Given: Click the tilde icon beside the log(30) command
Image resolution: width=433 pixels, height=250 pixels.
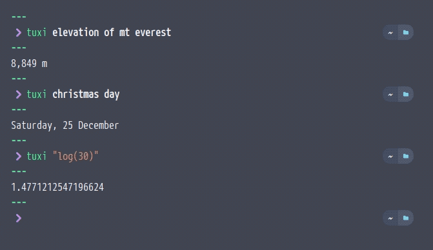Looking at the screenshot, I should tap(390, 157).
